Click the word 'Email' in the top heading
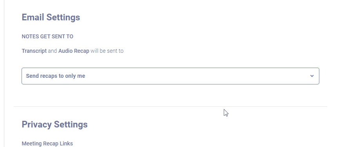The height and width of the screenshot is (147, 337). [33, 17]
